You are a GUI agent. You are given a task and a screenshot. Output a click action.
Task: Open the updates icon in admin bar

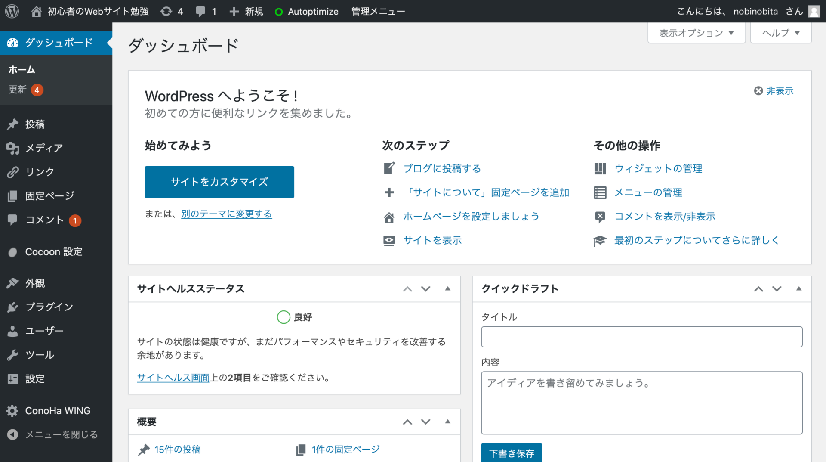[166, 11]
